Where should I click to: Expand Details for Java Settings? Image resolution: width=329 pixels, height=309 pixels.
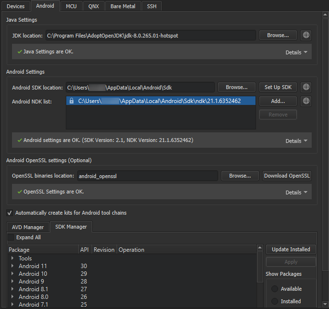point(296,52)
